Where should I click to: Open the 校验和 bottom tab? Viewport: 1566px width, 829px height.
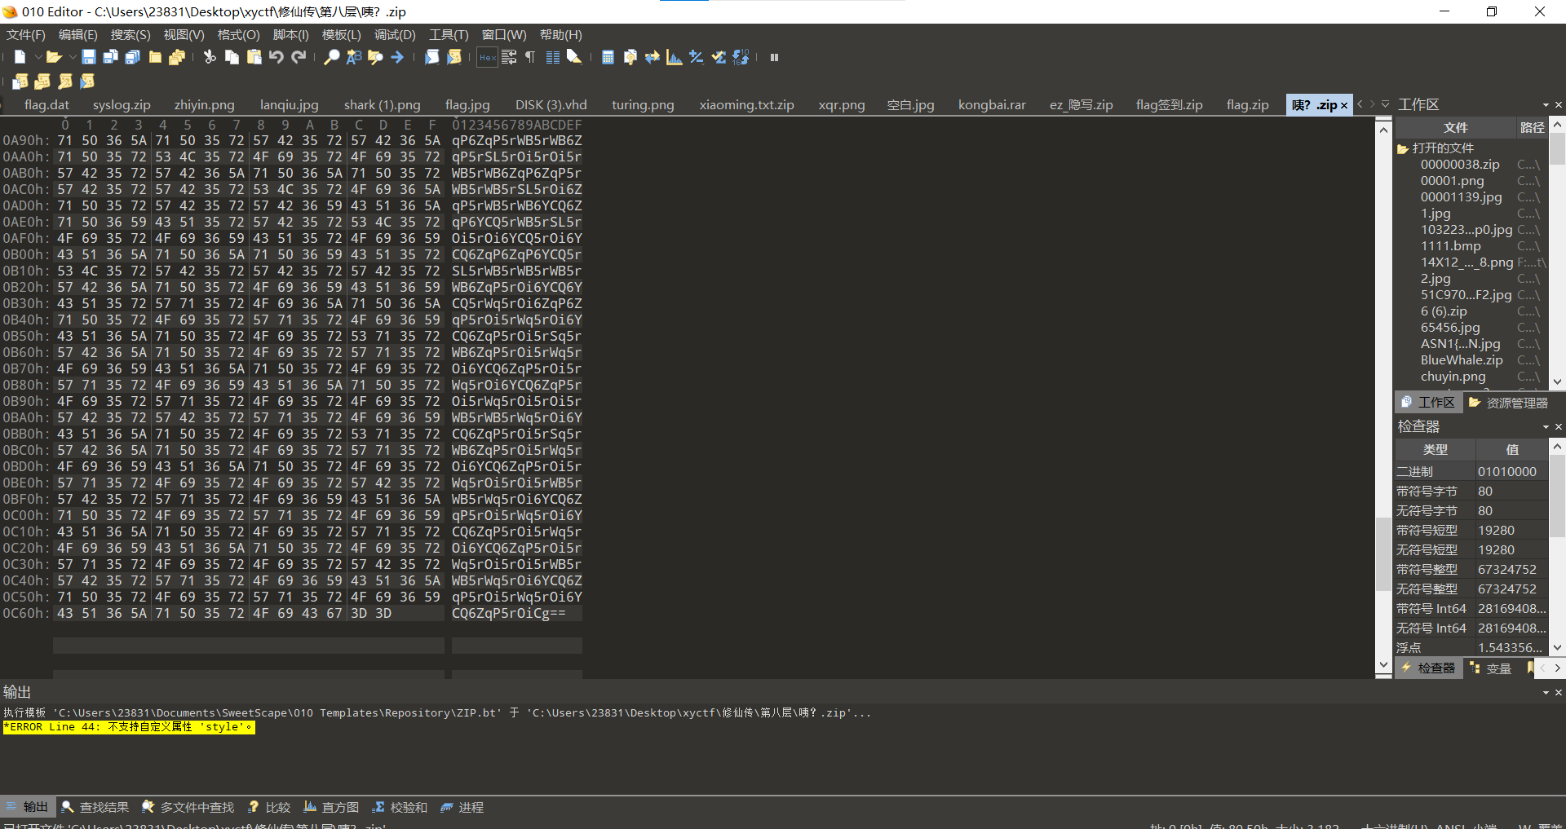tap(400, 807)
